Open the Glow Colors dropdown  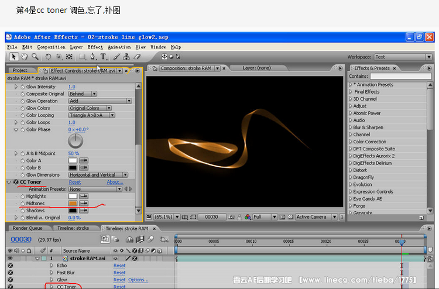point(90,108)
